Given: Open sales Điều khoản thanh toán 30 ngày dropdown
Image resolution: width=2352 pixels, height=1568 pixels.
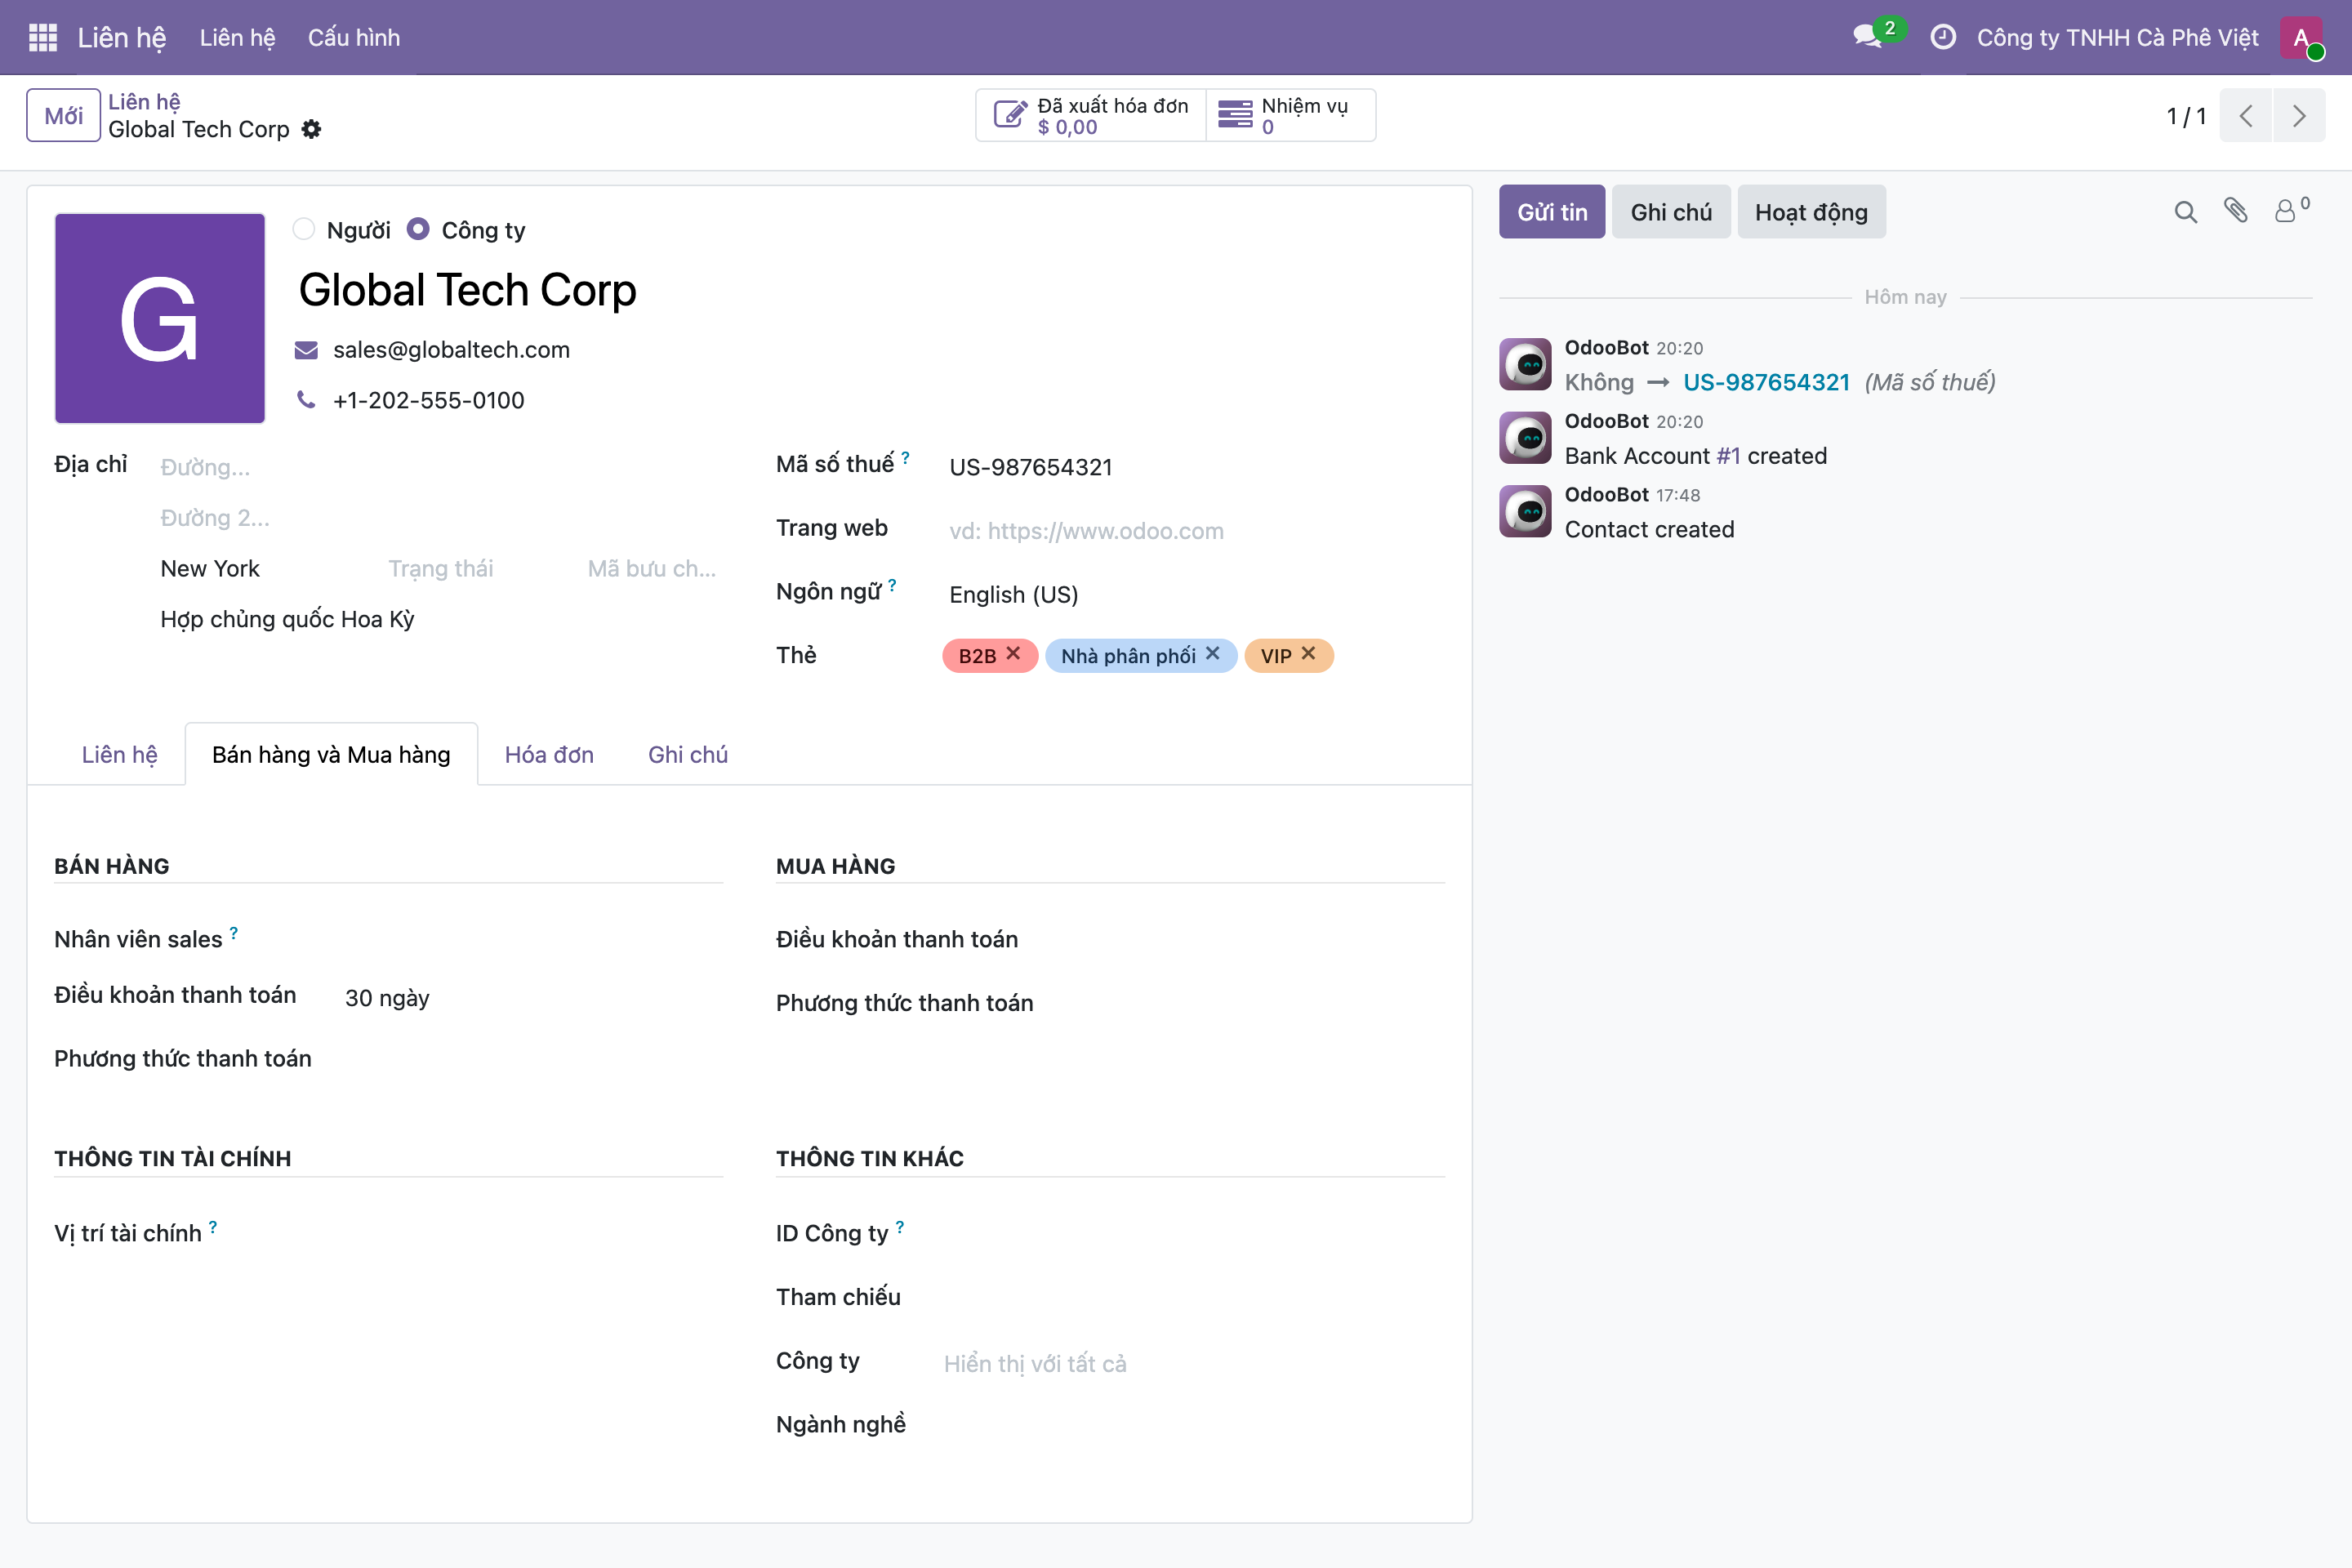Looking at the screenshot, I should coord(531,998).
